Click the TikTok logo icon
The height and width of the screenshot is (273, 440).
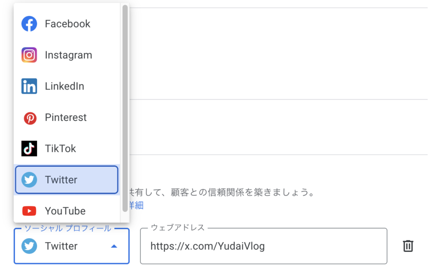click(29, 149)
